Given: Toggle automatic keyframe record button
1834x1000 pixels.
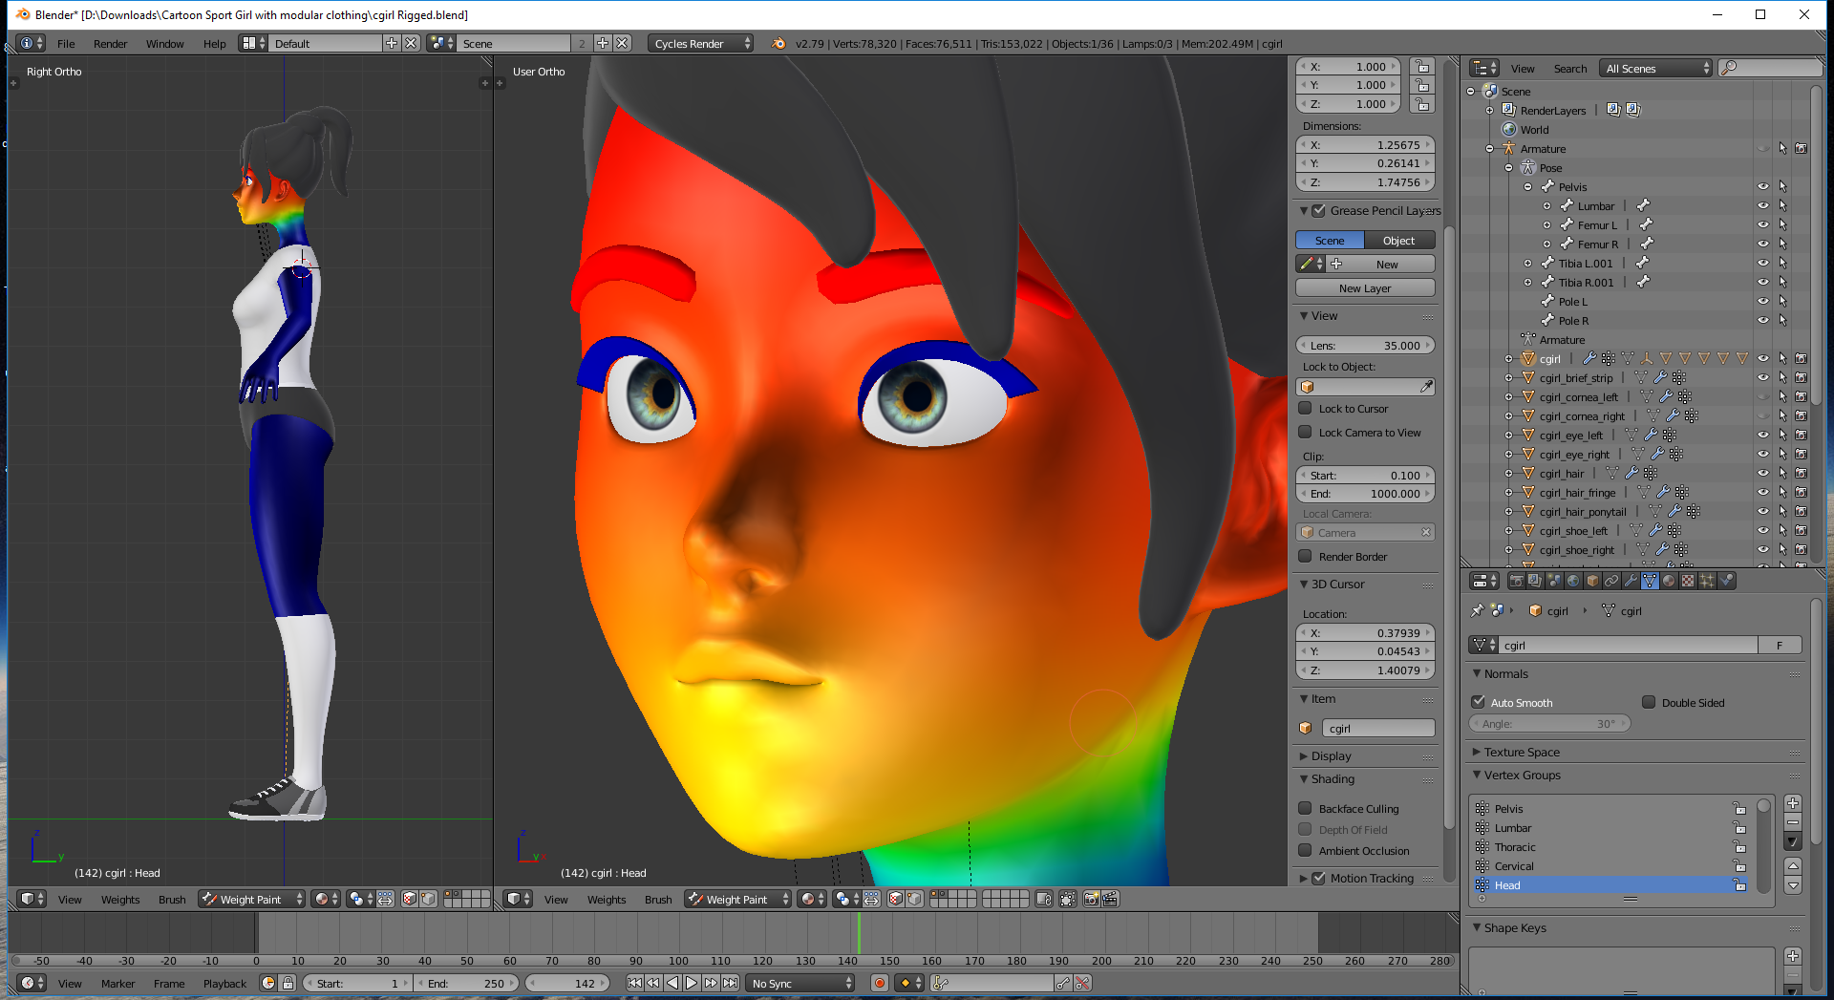Looking at the screenshot, I should (x=880, y=983).
